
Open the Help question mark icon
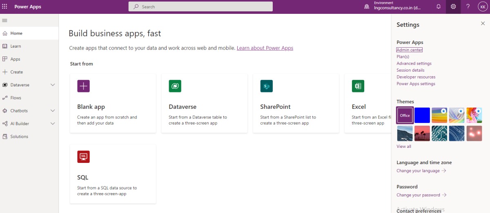(x=468, y=7)
